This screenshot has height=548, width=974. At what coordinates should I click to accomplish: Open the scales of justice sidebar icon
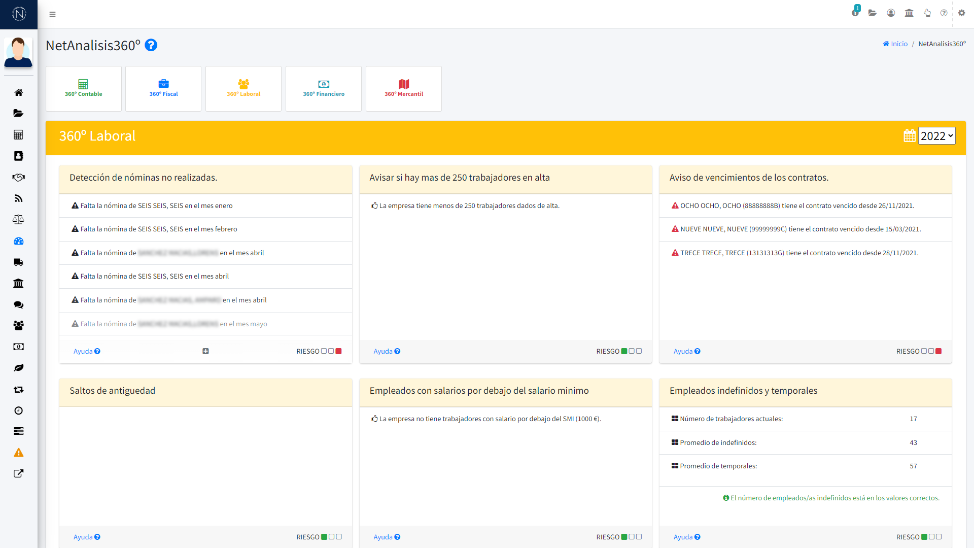18,220
